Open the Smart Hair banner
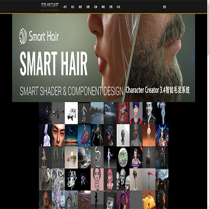 pos(103,58)
